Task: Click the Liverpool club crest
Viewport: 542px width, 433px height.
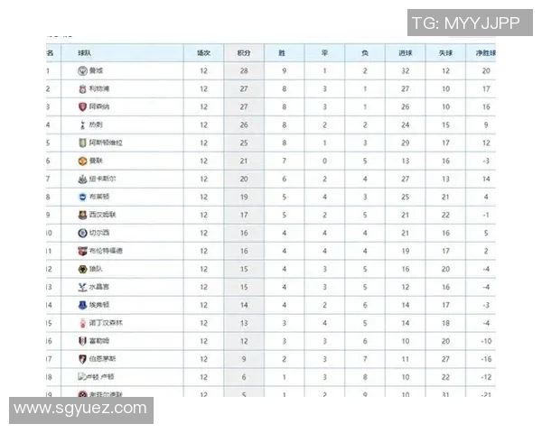Action: click(x=81, y=88)
